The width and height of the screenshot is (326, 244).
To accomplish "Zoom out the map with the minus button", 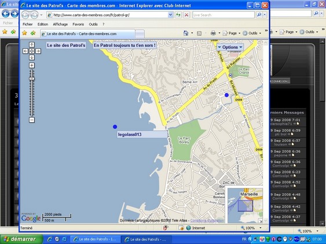I will [x=32, y=120].
